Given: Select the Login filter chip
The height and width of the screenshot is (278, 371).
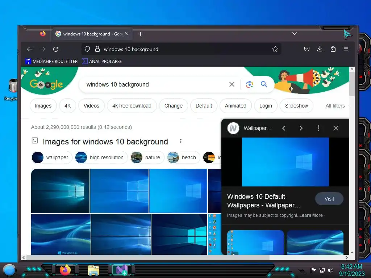Looking at the screenshot, I should [266, 106].
